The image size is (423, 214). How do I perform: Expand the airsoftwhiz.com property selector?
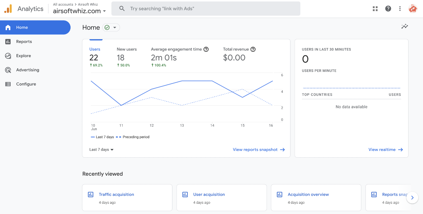[x=79, y=11]
